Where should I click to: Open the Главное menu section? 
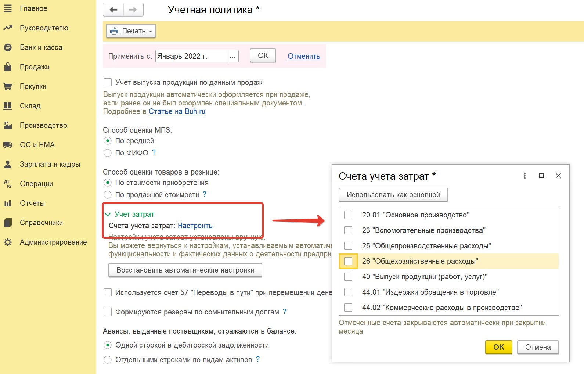[33, 8]
